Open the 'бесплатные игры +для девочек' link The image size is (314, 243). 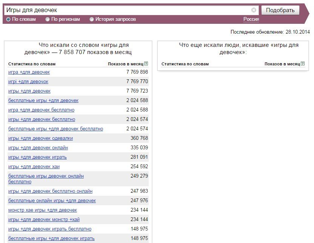[43, 100]
